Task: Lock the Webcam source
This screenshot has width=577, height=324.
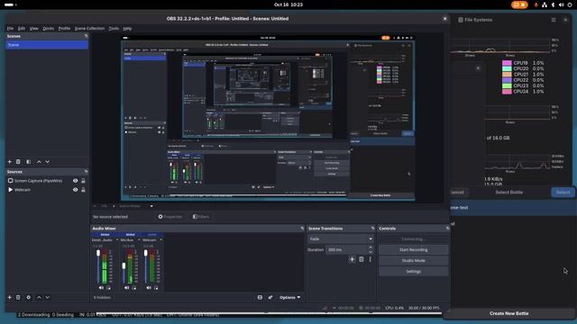Action: click(x=84, y=190)
